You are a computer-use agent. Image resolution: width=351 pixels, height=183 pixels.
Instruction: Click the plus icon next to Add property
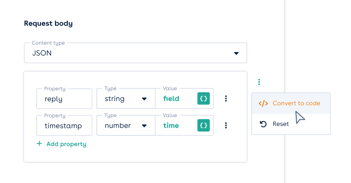coord(39,144)
